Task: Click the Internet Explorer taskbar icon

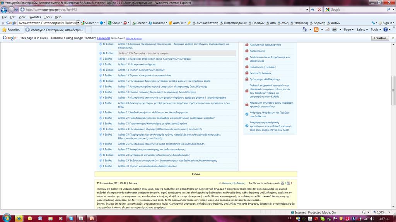Action: click(19, 218)
